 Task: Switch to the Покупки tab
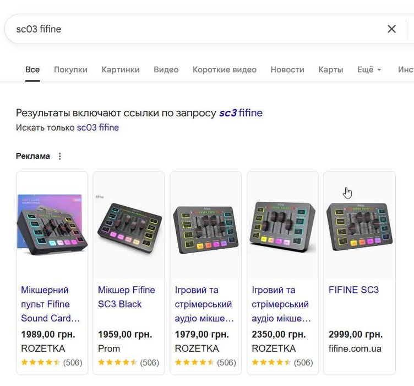(70, 69)
